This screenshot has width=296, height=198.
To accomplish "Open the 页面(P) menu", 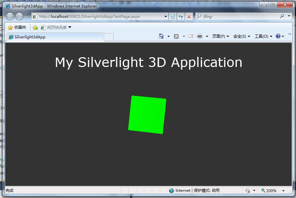I will pyautogui.click(x=221, y=36).
